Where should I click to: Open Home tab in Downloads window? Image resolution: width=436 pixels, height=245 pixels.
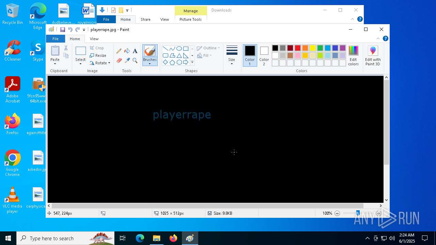coord(125,19)
